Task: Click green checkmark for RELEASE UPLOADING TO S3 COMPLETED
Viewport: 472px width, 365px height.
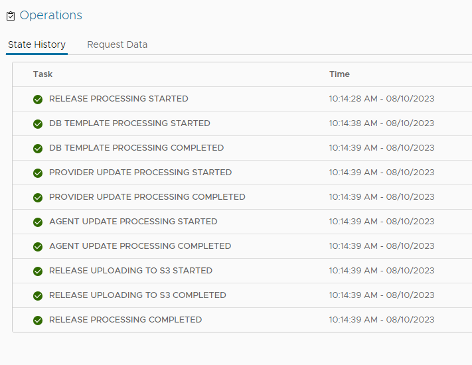Action: point(38,295)
